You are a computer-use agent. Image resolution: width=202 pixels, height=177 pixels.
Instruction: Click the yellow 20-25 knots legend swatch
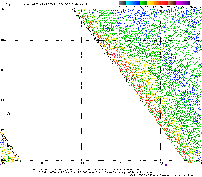point(151,3)
